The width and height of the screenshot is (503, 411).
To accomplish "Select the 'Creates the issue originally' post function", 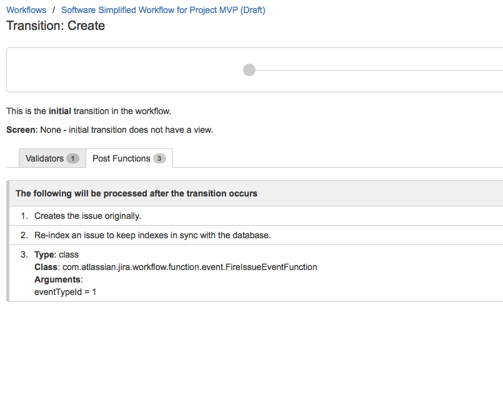I will 87,216.
